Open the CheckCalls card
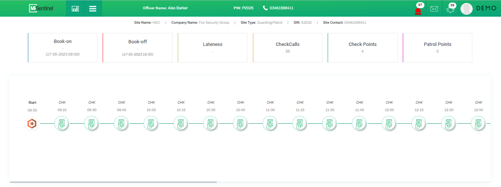The height and width of the screenshot is (187, 501). (x=288, y=48)
